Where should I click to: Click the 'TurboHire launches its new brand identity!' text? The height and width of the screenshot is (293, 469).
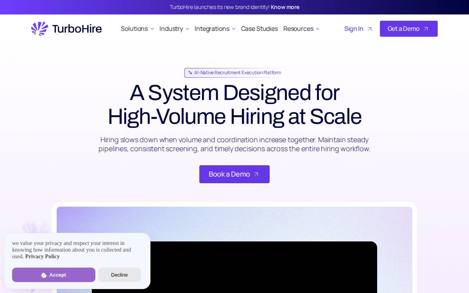(219, 7)
